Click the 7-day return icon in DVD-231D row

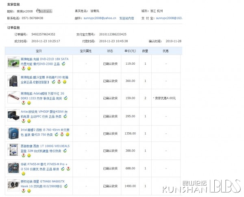[23, 68]
